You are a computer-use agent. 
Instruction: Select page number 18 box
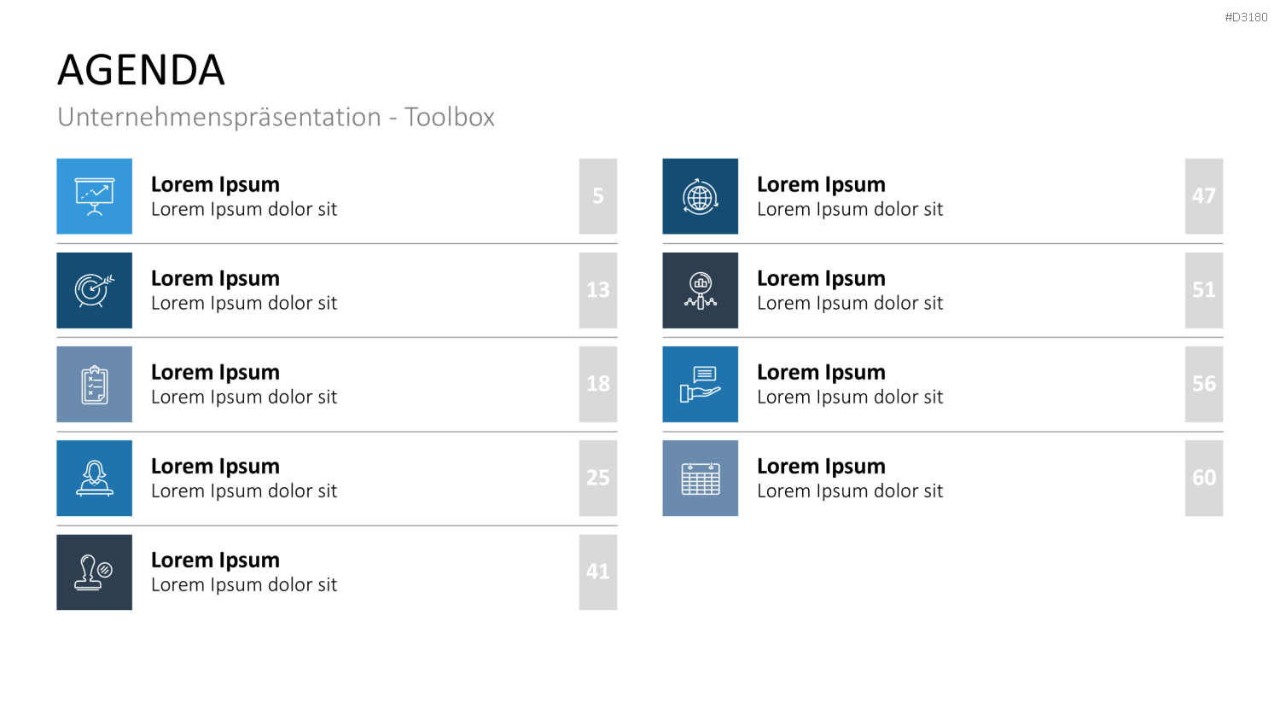pos(598,384)
